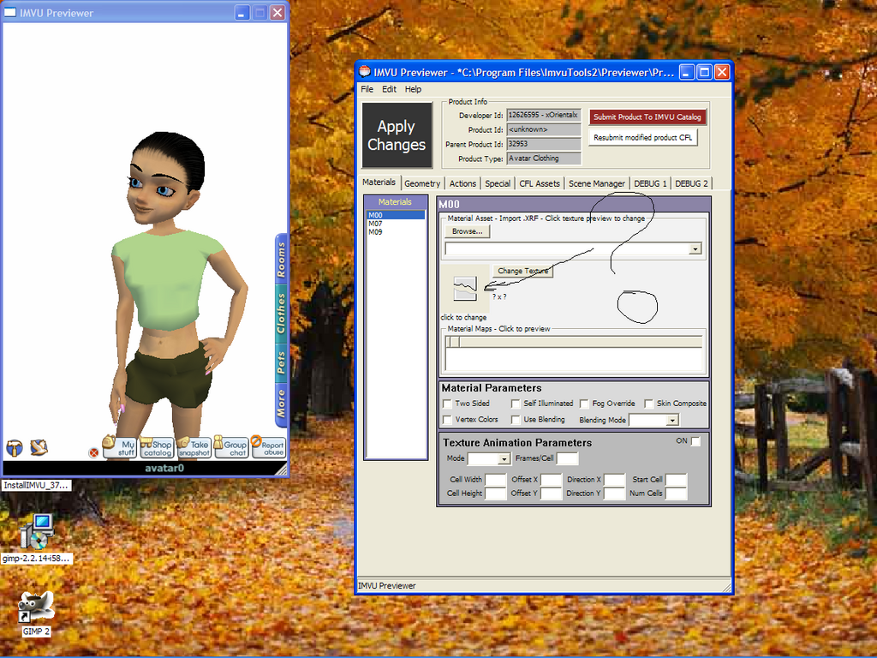Screen dimensions: 877x658
Task: Open the Help menu
Action: 414,89
